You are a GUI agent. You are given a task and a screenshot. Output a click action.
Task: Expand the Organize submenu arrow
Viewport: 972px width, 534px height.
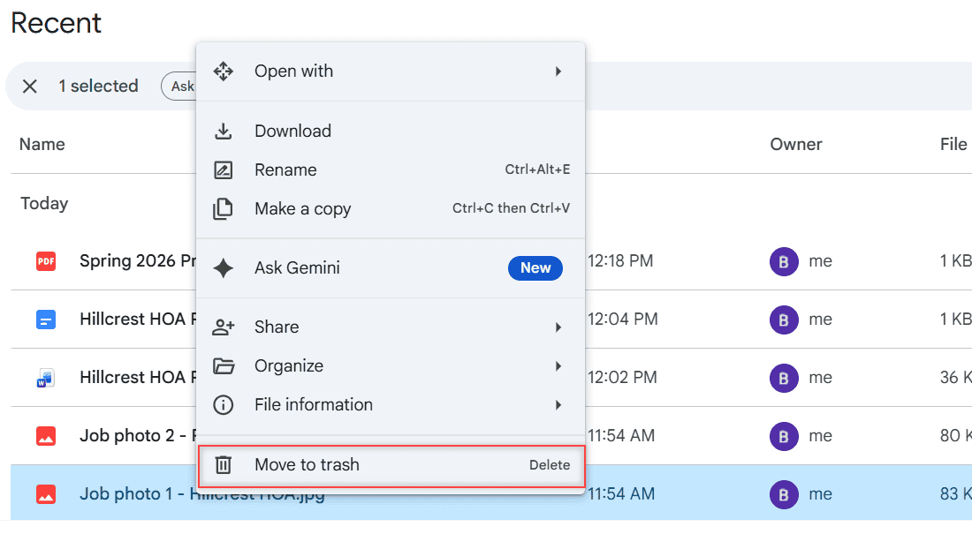coord(558,366)
